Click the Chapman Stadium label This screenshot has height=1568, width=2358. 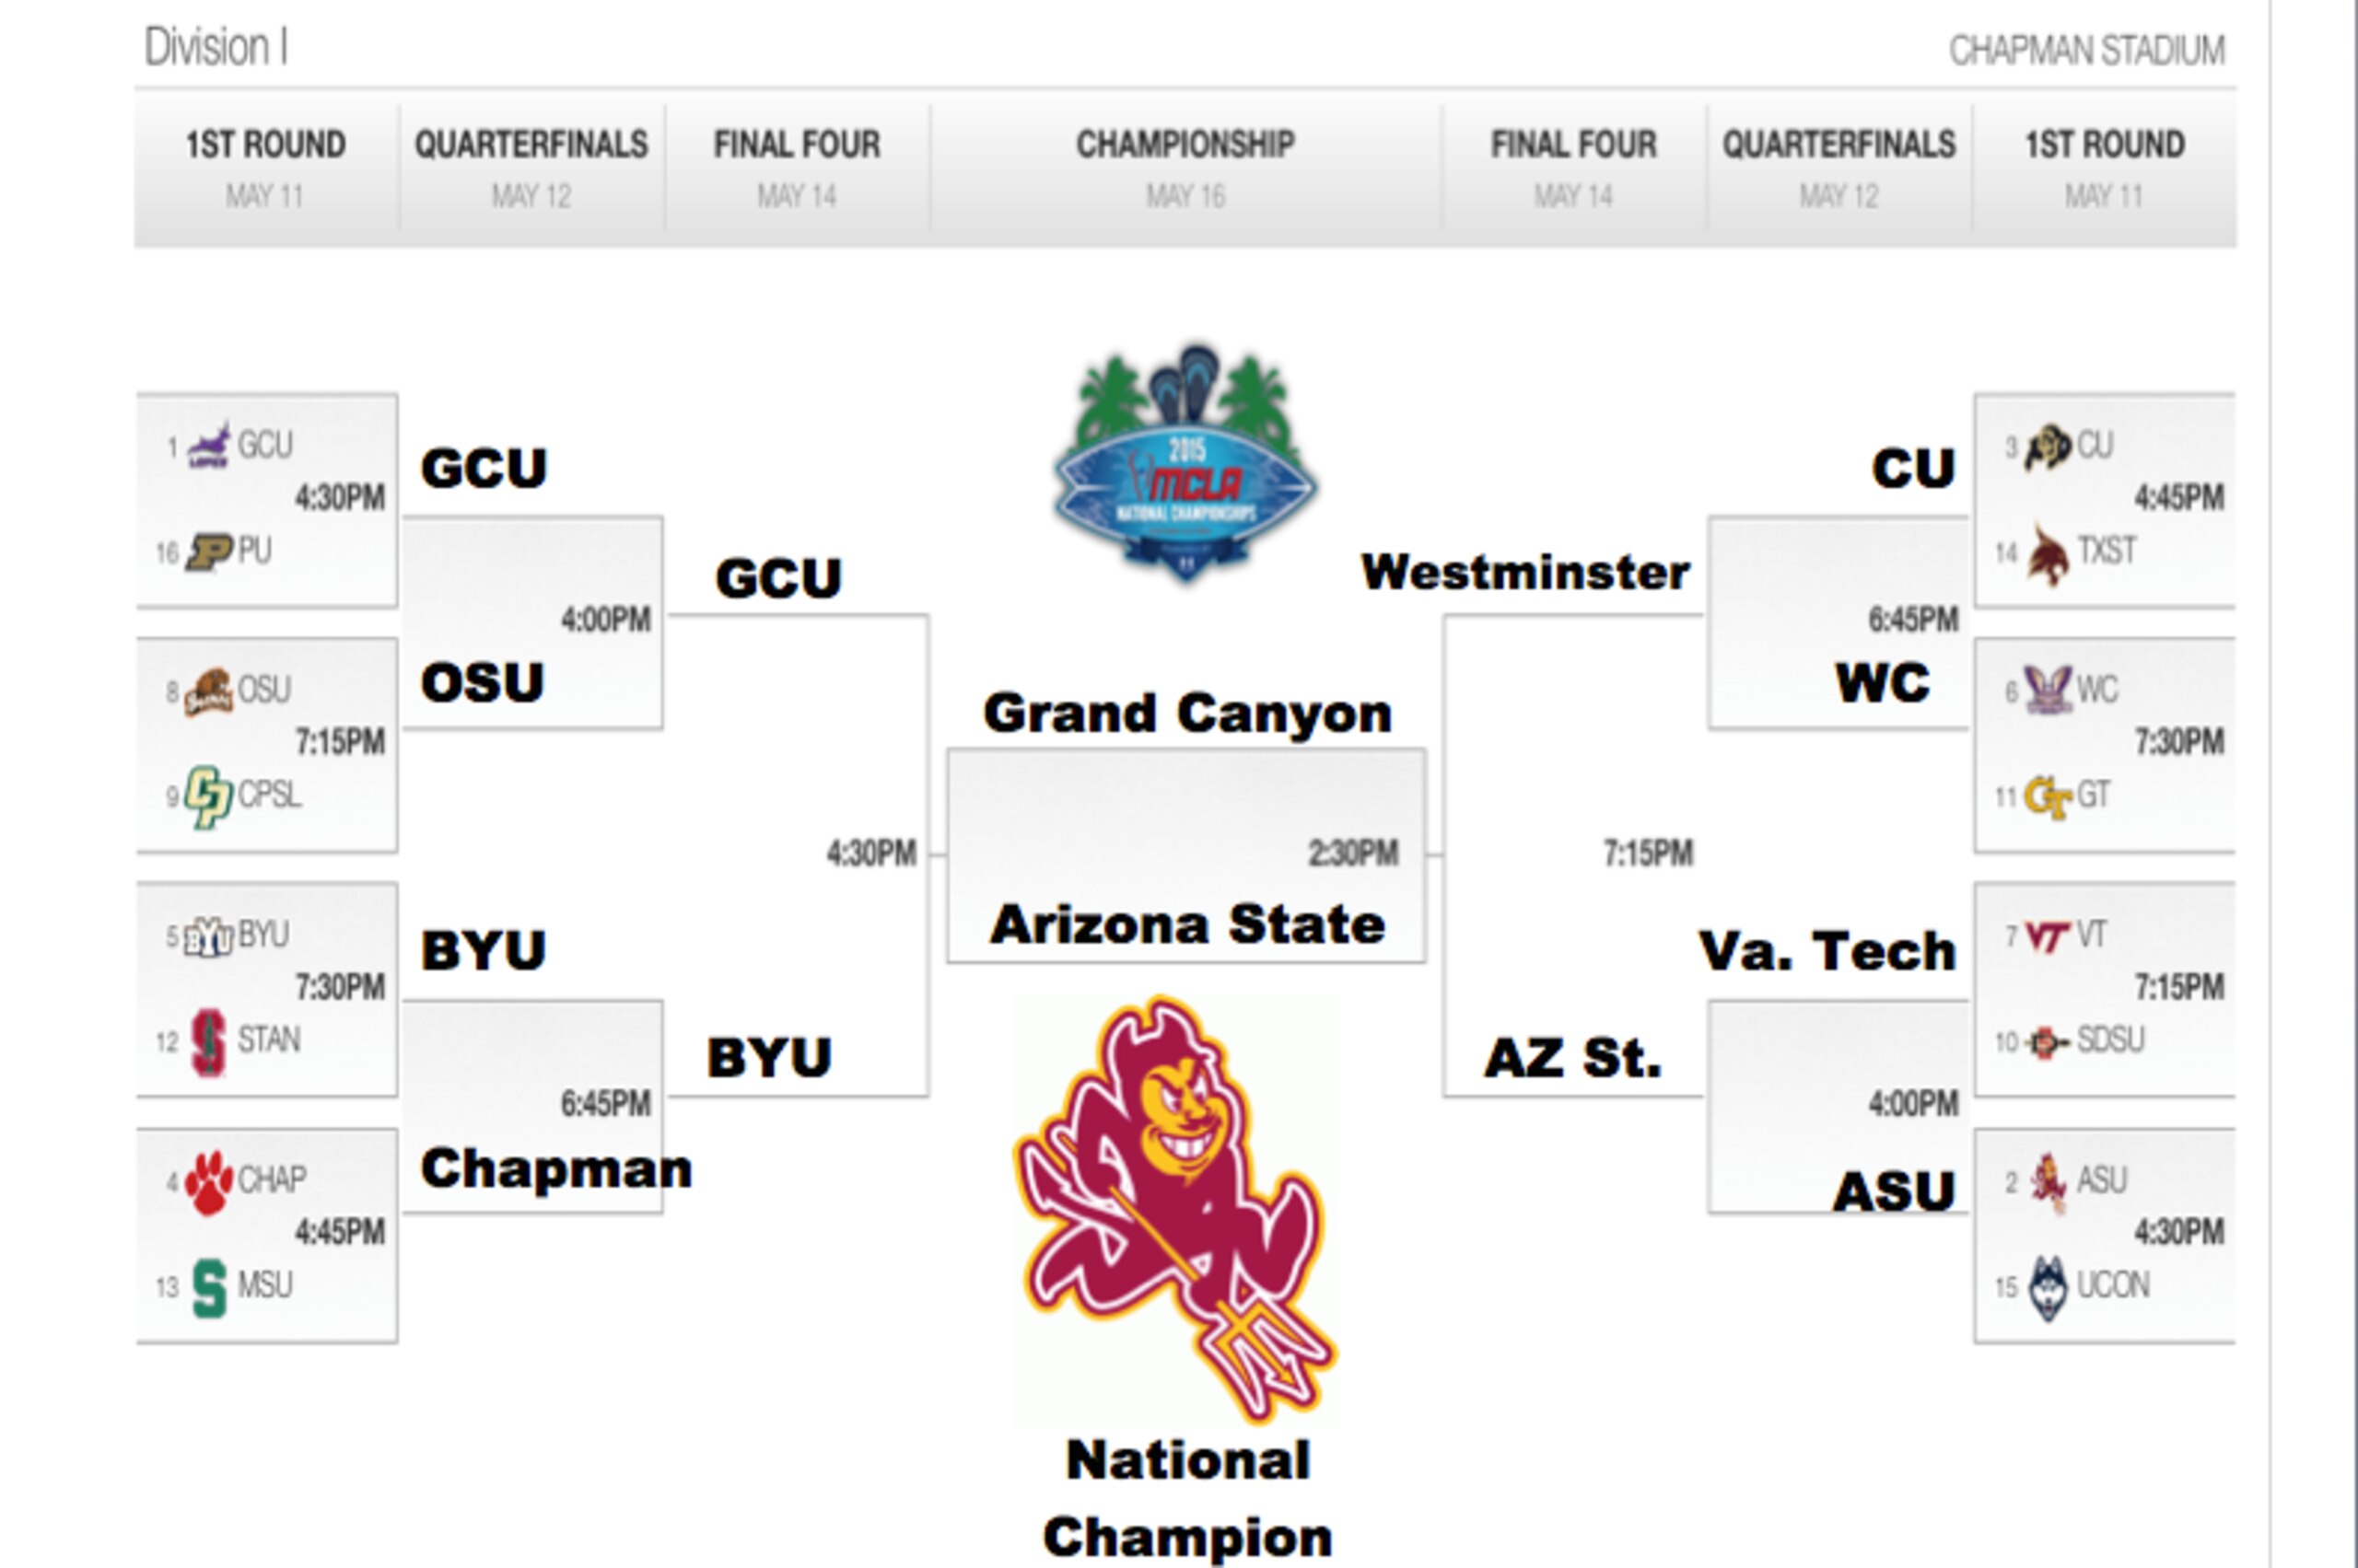(2087, 50)
